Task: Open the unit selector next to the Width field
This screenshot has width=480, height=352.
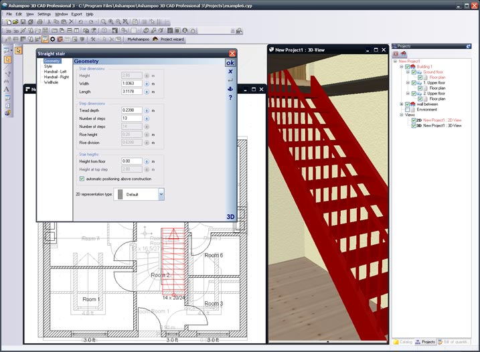Action: 147,84
